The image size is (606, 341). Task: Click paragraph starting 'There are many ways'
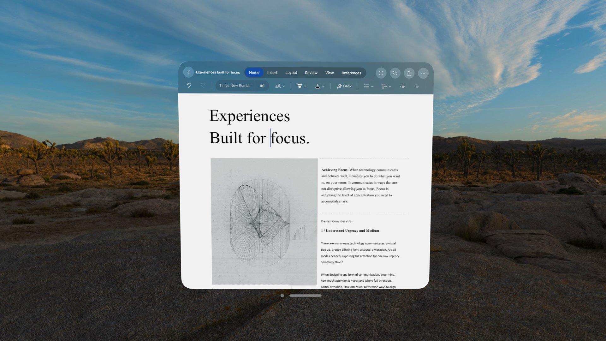tap(360, 253)
